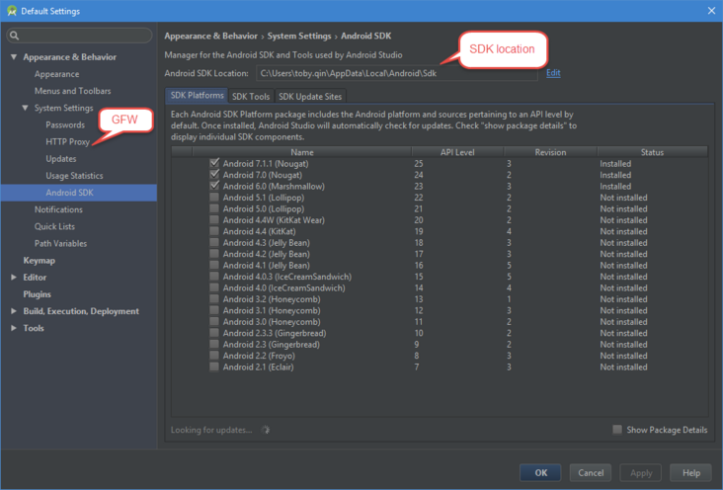Uncheck Android 6.0 (Marshmallow) checkbox
Screen dimensions: 723x490
click(x=214, y=186)
